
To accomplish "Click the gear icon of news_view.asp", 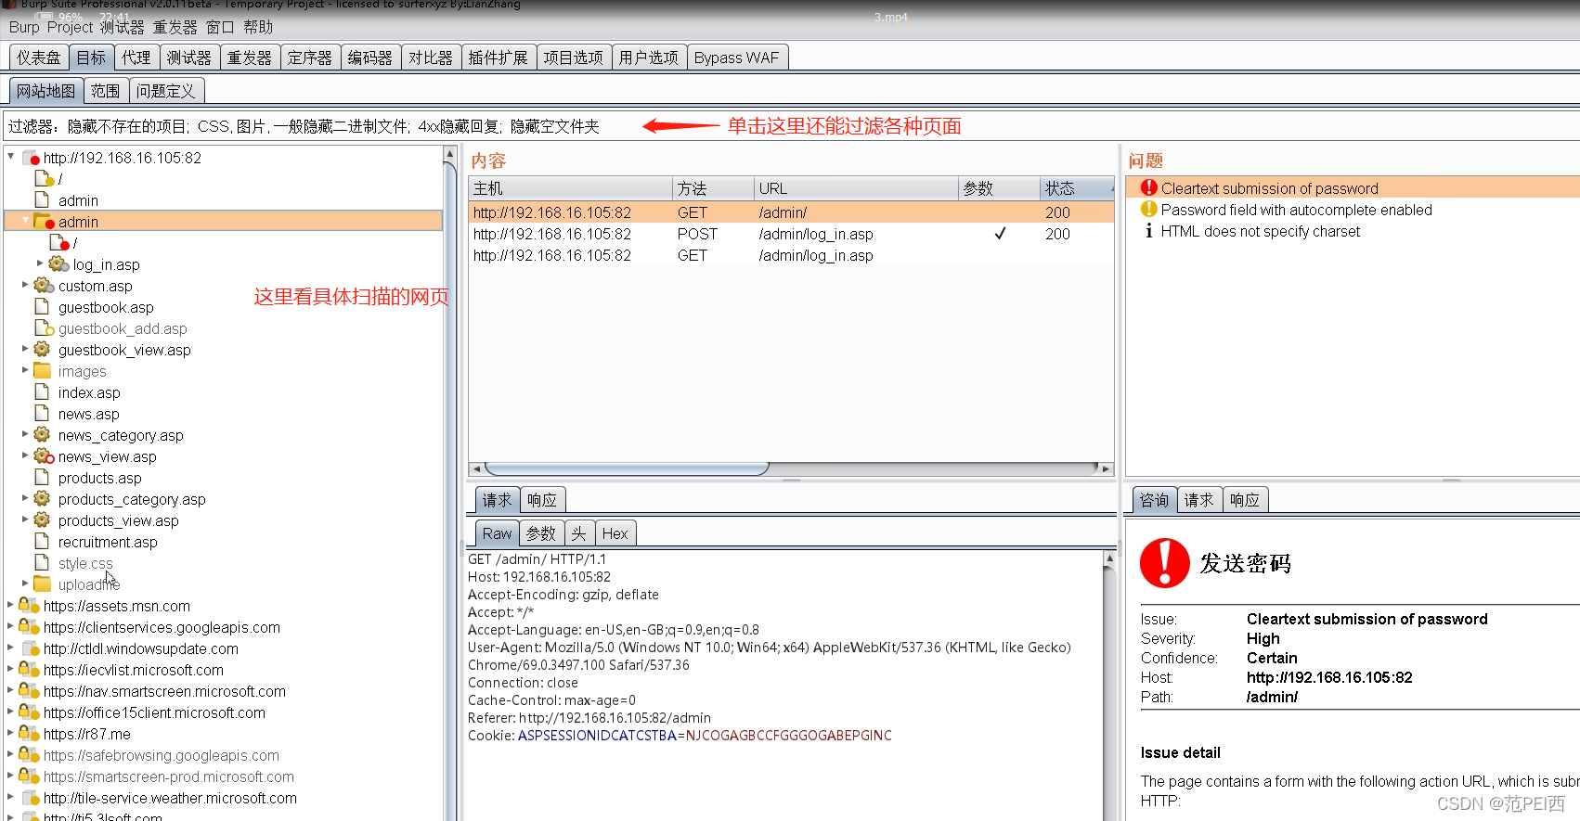I will tap(43, 456).
